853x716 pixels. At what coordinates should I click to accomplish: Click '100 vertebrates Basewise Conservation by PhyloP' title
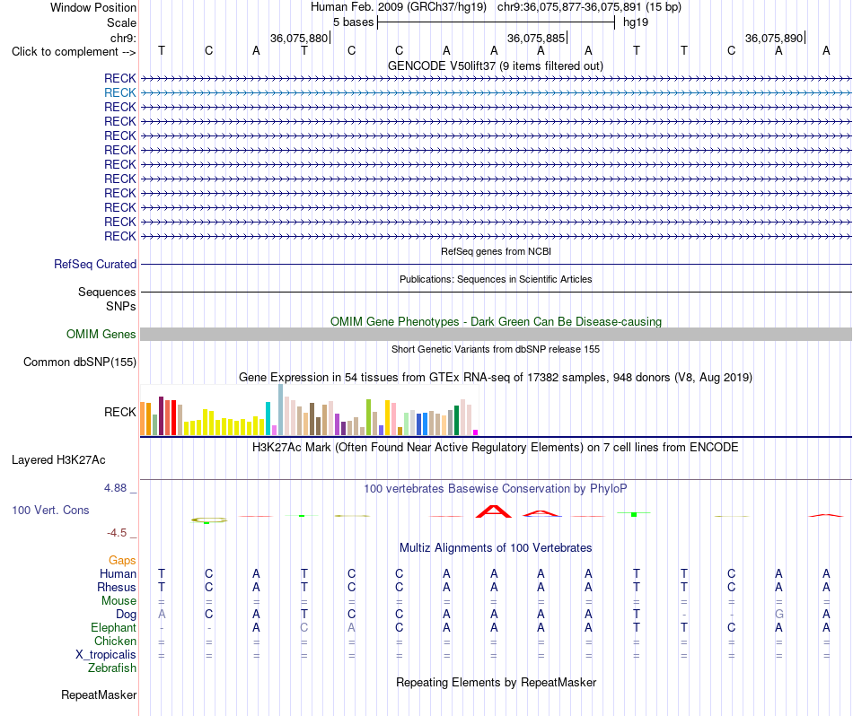[x=495, y=489]
